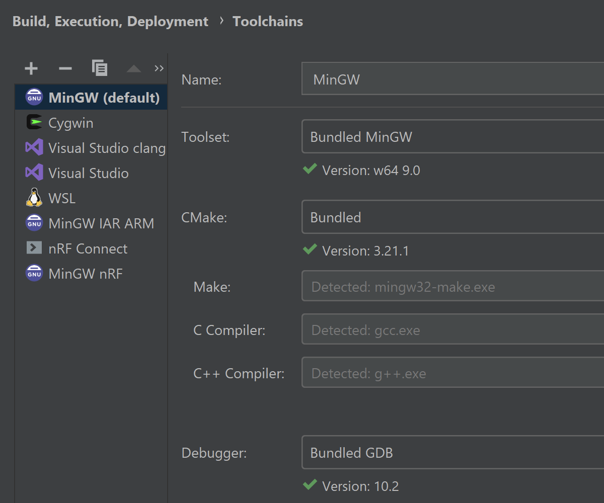Click the purple icon beside plain Visual Studio

click(x=34, y=173)
